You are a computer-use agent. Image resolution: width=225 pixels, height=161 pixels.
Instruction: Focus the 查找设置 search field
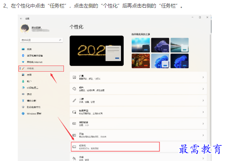[42, 40]
